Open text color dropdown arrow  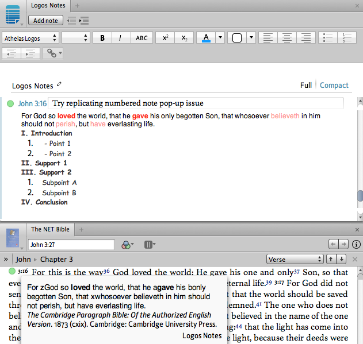(220, 37)
